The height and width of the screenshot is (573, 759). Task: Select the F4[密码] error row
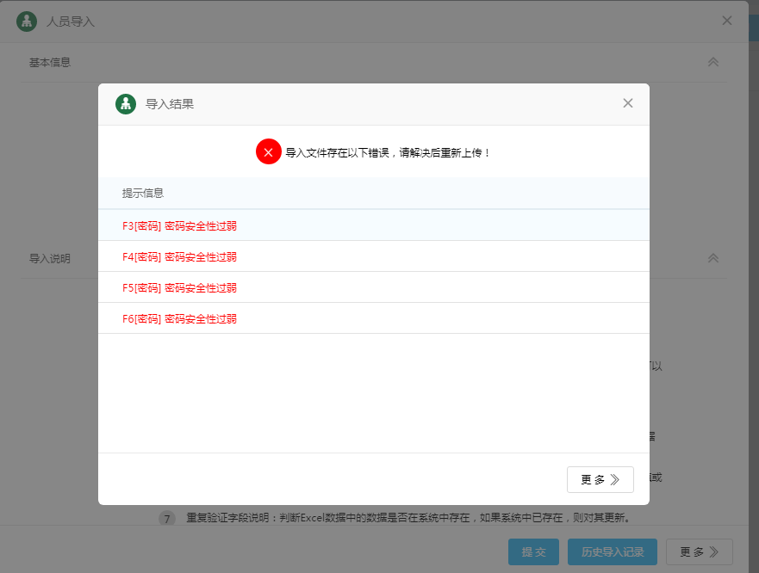point(179,257)
